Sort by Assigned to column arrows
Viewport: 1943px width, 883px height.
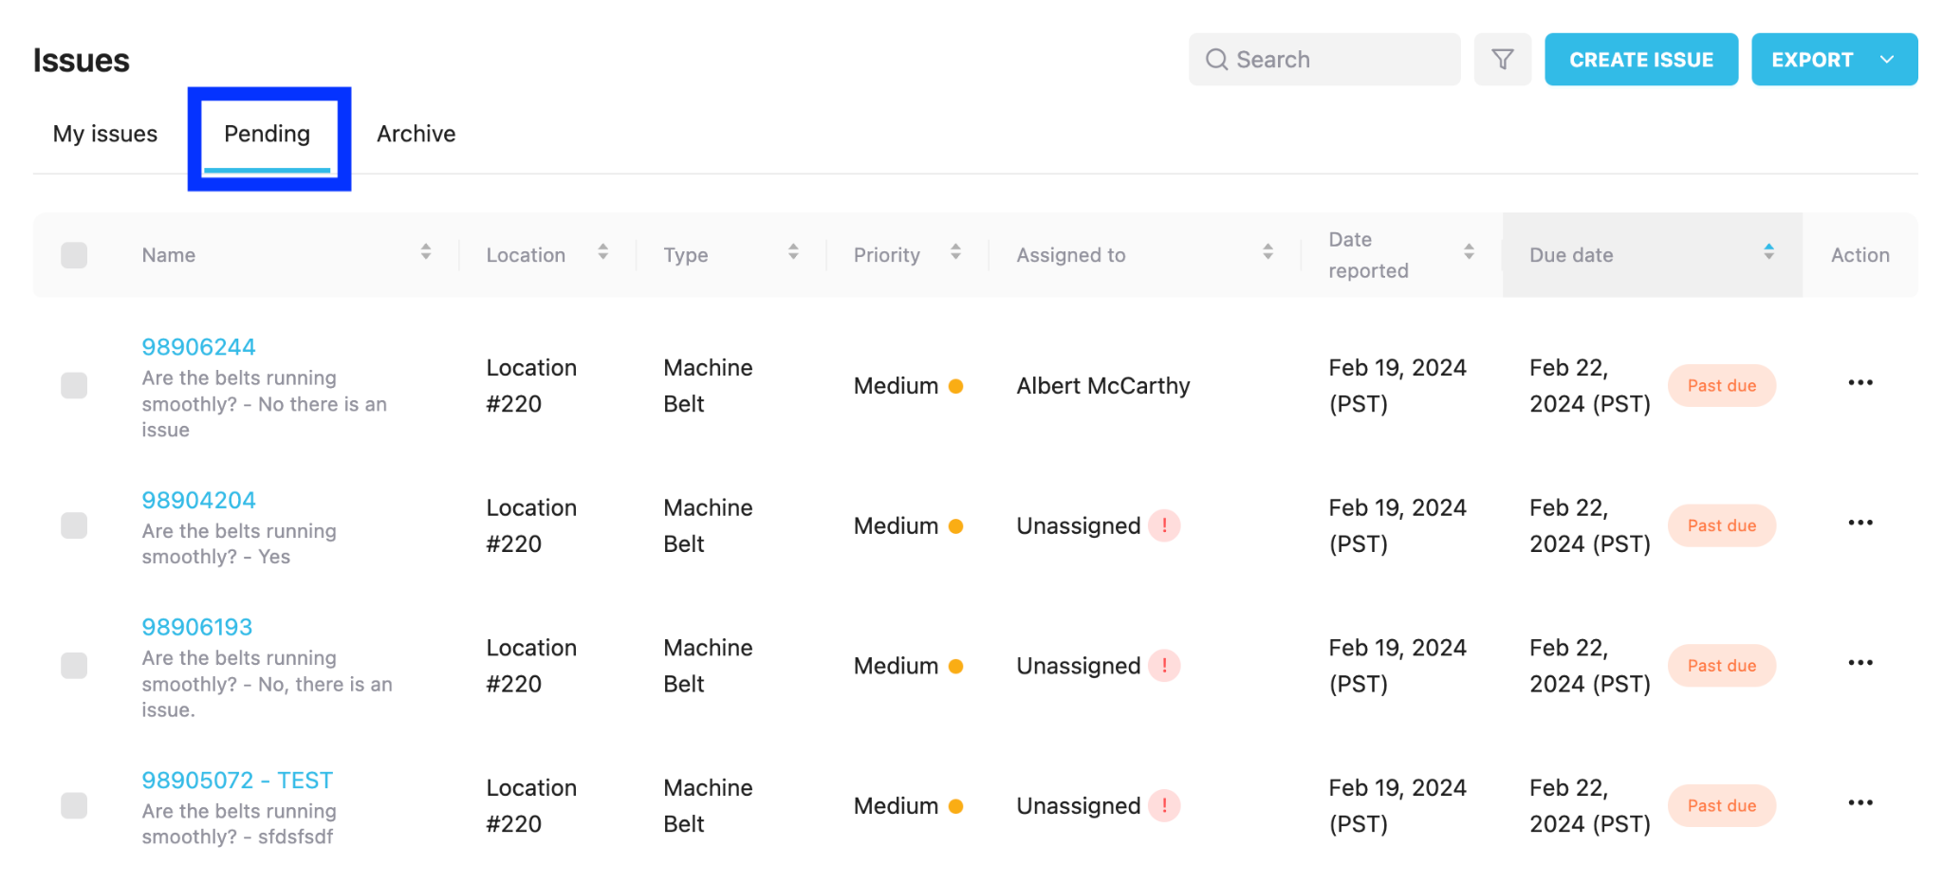tap(1268, 252)
